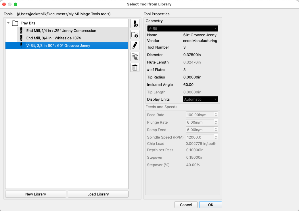Click the Tip Length value 0.00000in

tap(192, 92)
